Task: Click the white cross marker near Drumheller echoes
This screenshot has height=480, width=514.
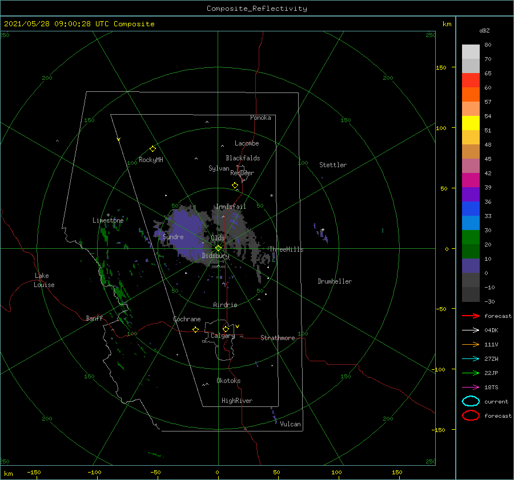Action: click(323, 229)
